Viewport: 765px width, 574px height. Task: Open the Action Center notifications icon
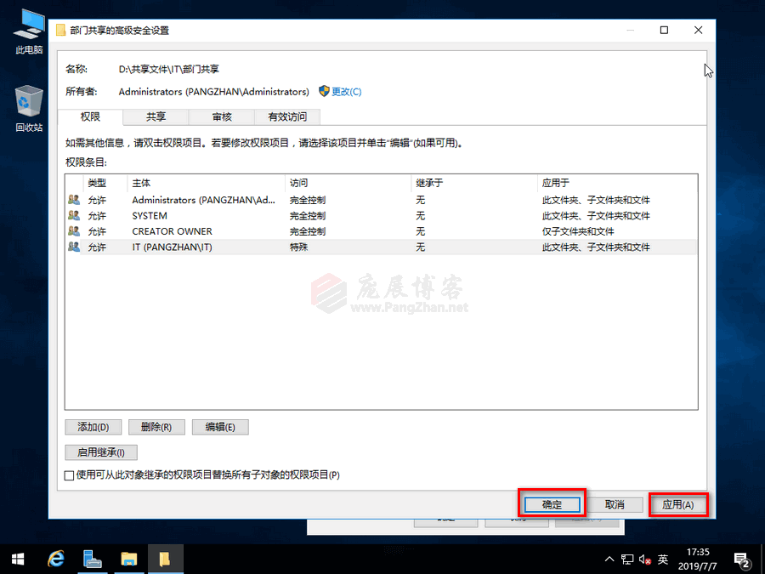(742, 559)
